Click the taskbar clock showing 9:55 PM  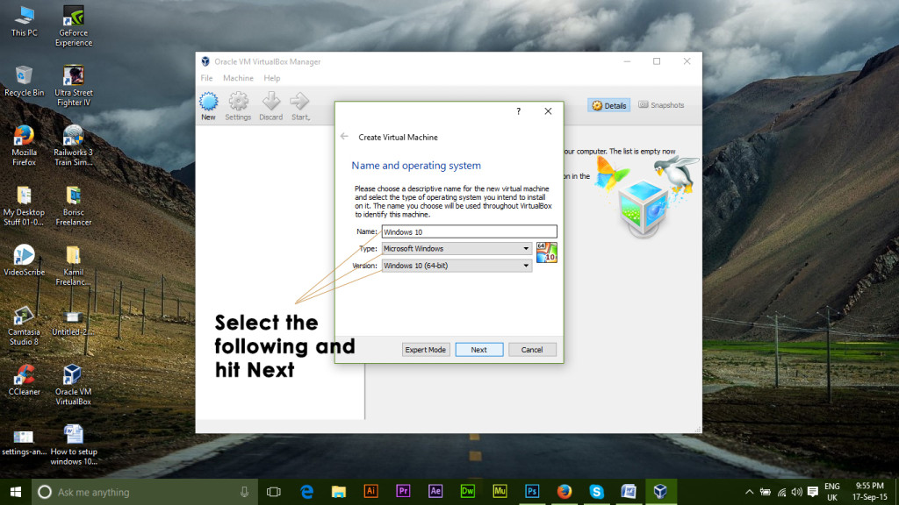pos(869,491)
